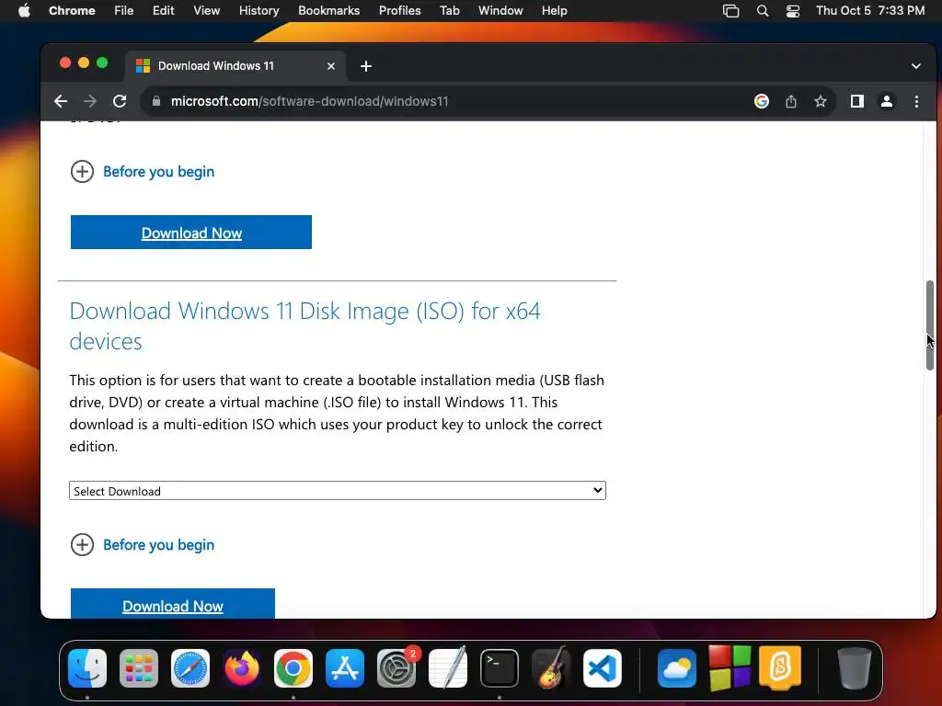The width and height of the screenshot is (942, 706).
Task: Switch to Chrome in the Dock
Action: point(293,668)
